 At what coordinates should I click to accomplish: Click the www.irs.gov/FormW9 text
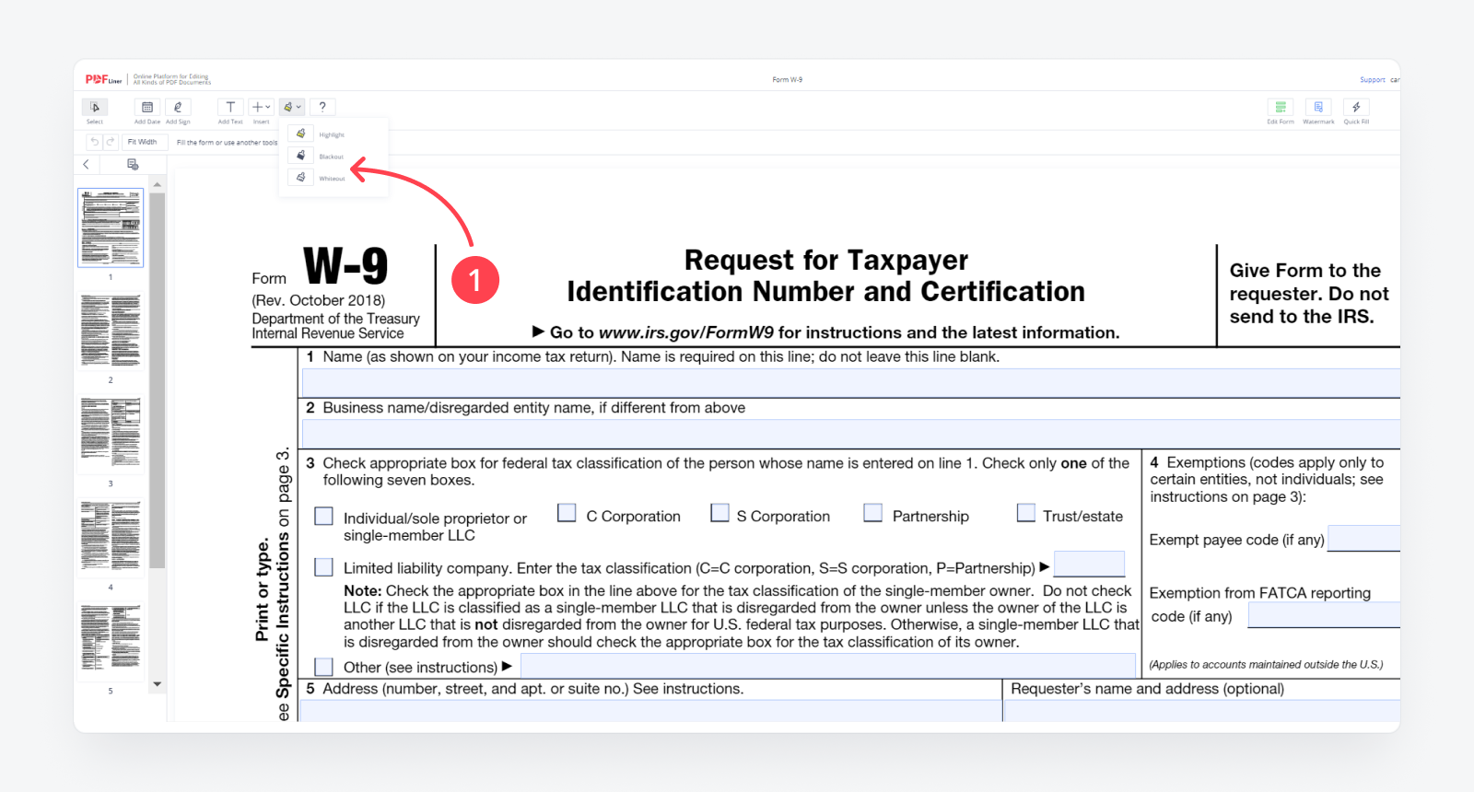point(686,332)
